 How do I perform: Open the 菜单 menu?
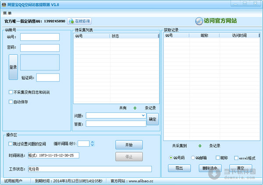pyautogui.click(x=7, y=13)
